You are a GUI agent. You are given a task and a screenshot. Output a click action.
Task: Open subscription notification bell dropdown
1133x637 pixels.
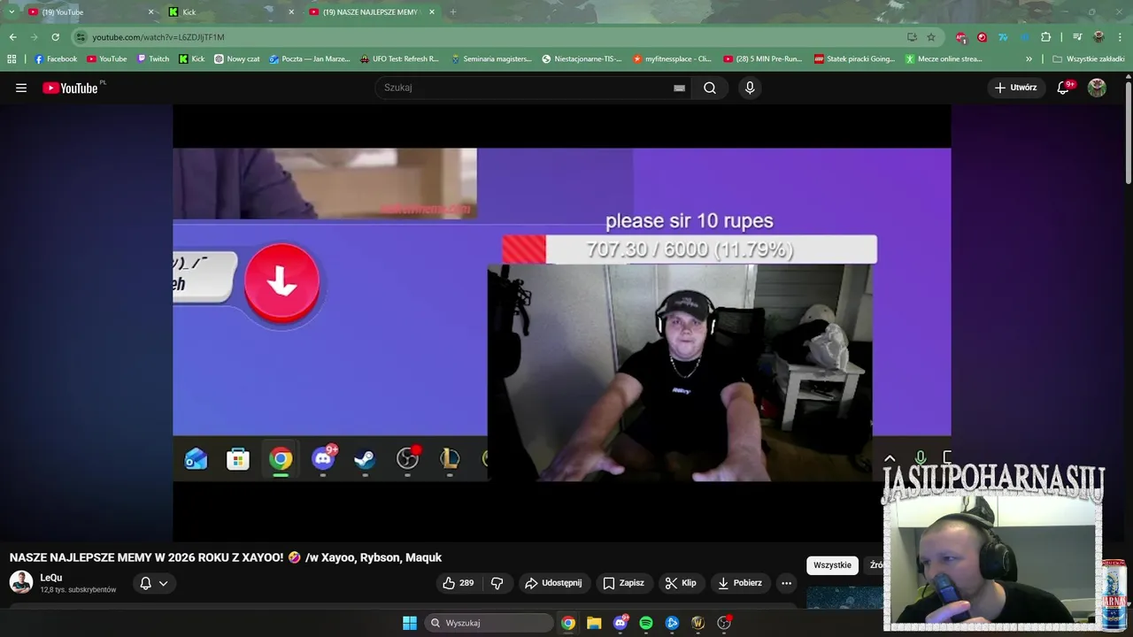153,583
